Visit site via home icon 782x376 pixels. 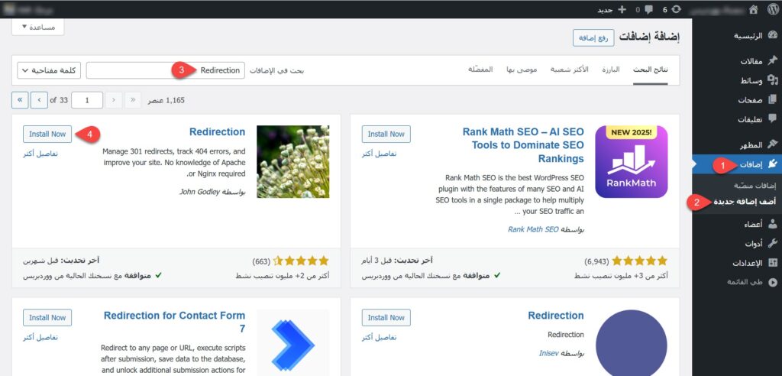point(754,9)
